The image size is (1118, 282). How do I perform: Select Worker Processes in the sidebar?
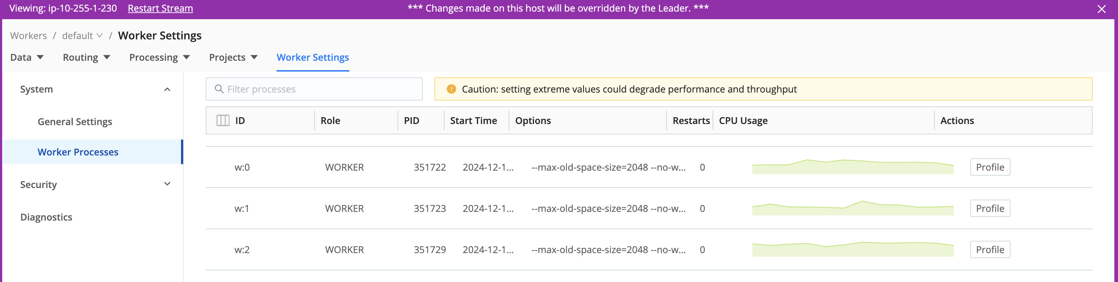(x=78, y=151)
